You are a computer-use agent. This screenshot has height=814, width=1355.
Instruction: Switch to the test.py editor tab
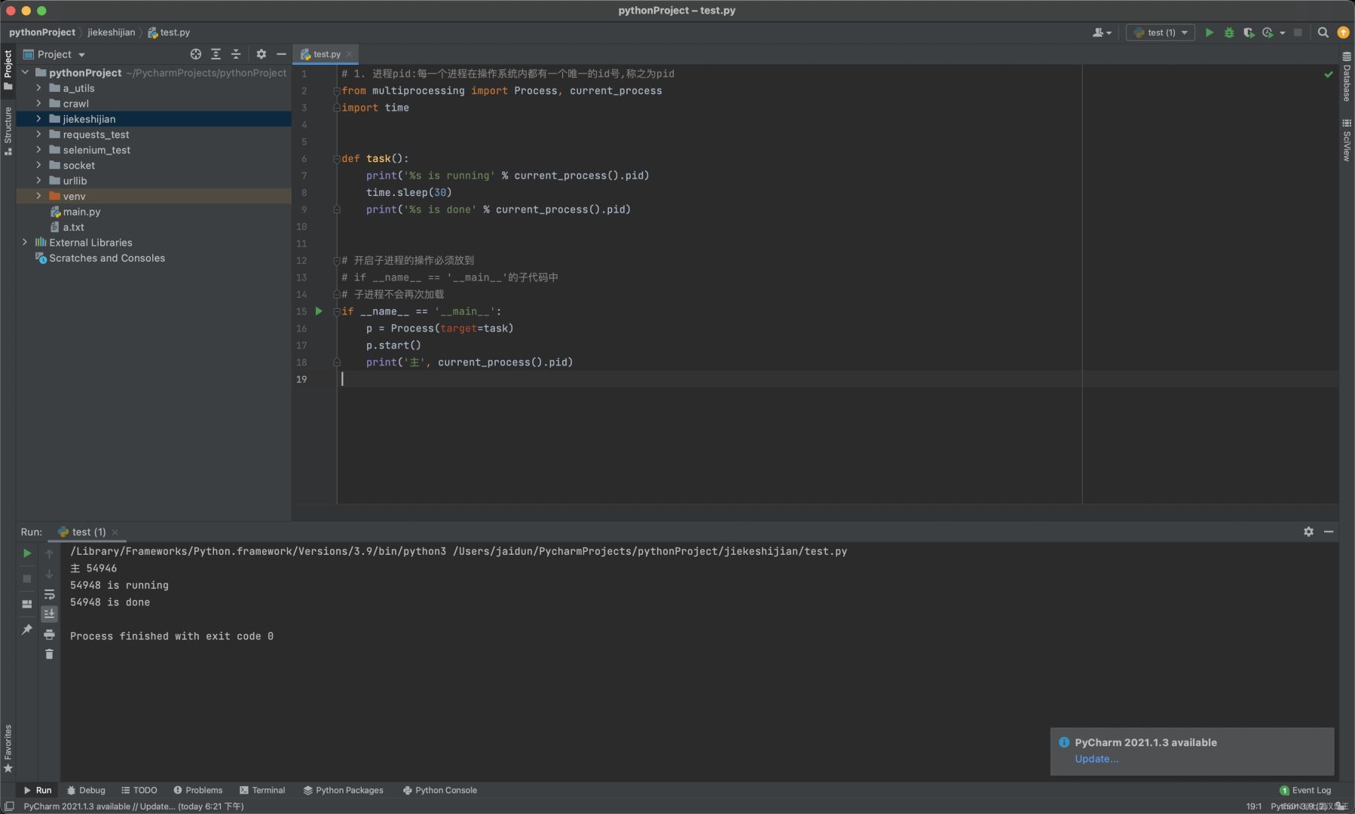click(326, 54)
